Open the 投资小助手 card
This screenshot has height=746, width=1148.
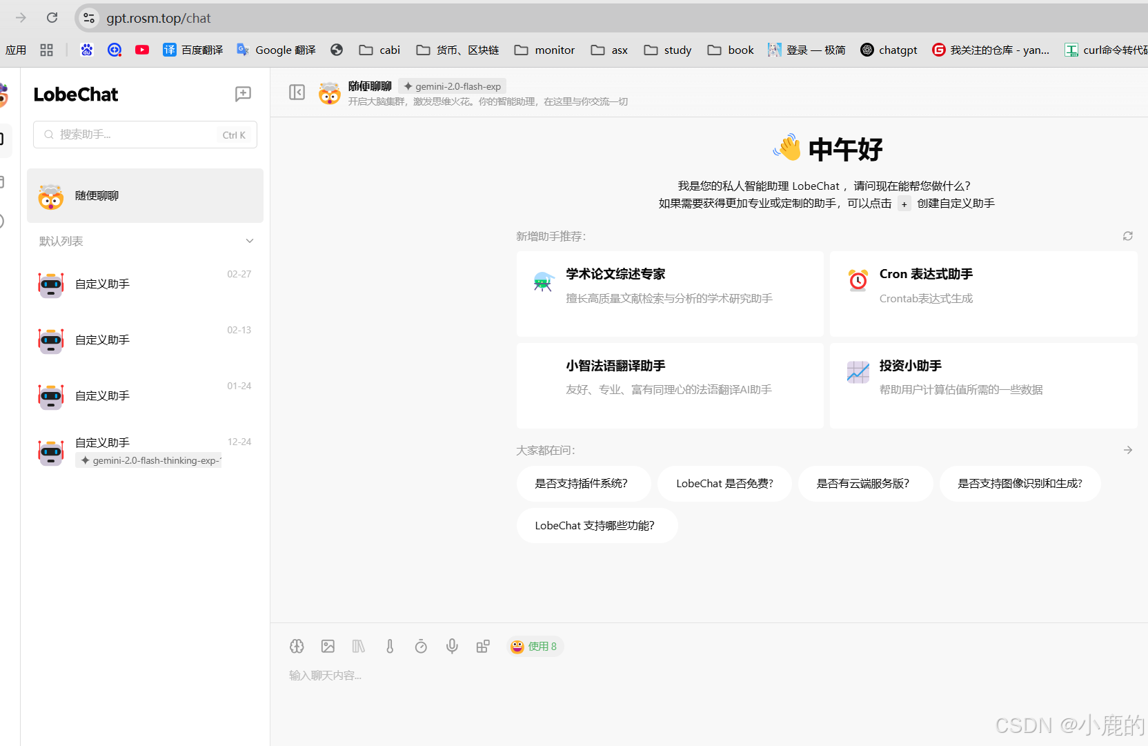pyautogui.click(x=983, y=386)
